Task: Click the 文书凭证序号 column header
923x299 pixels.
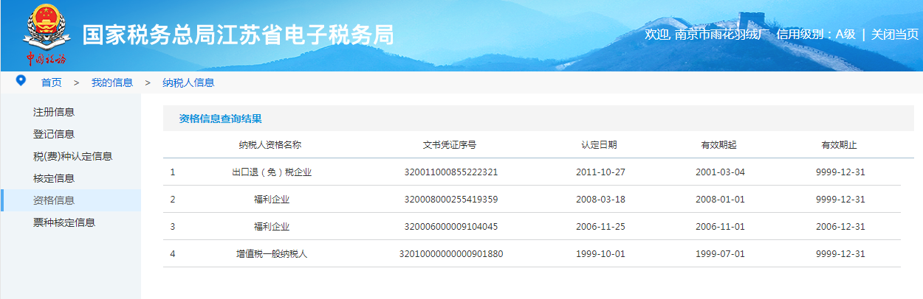Action: pyautogui.click(x=450, y=145)
